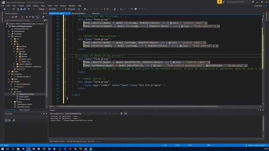Click Add to Source Control in status bar
This screenshot has height=151, width=269.
coord(256,146)
